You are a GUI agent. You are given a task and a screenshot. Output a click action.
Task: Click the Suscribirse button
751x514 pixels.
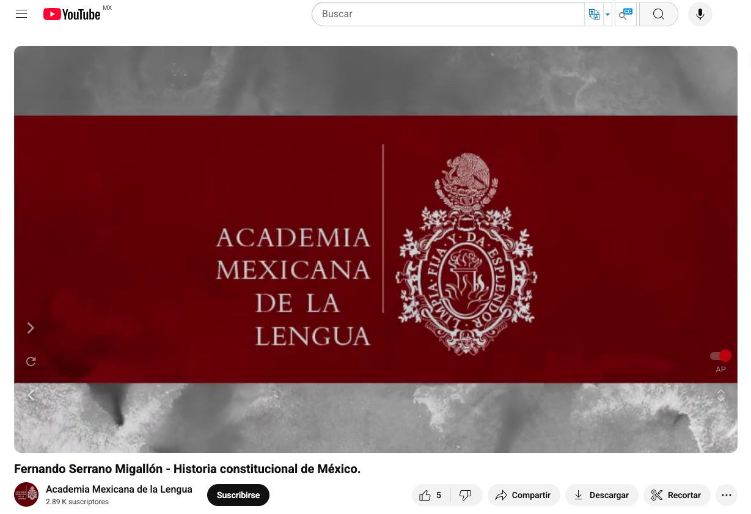pos(238,495)
